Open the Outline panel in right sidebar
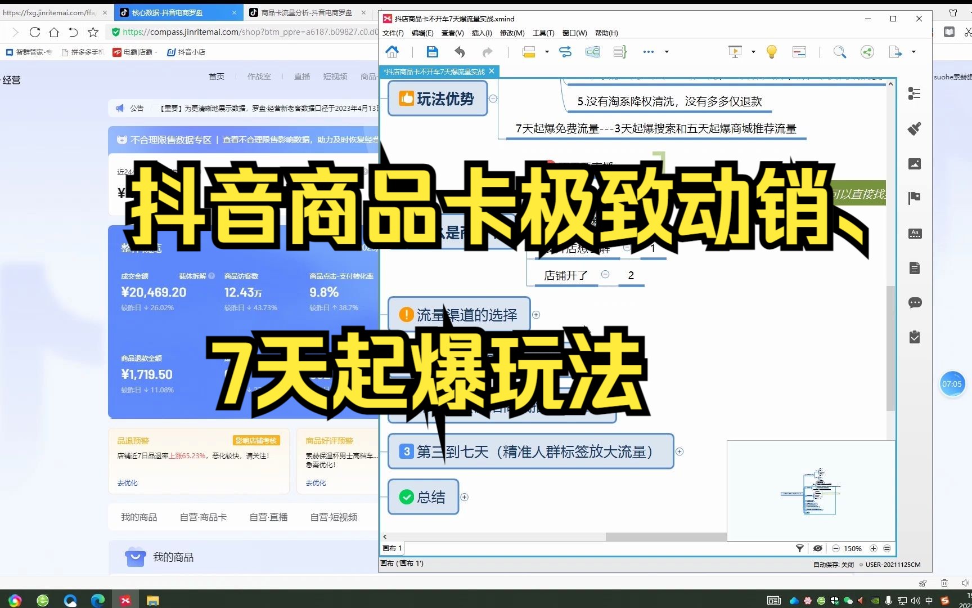The width and height of the screenshot is (972, 608). (x=915, y=93)
